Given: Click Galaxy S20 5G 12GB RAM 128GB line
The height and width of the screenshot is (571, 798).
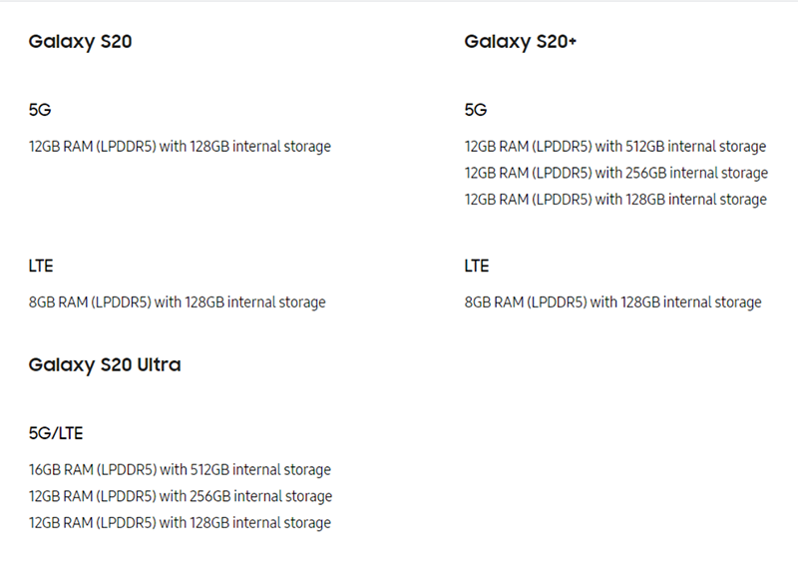Looking at the screenshot, I should [x=180, y=147].
